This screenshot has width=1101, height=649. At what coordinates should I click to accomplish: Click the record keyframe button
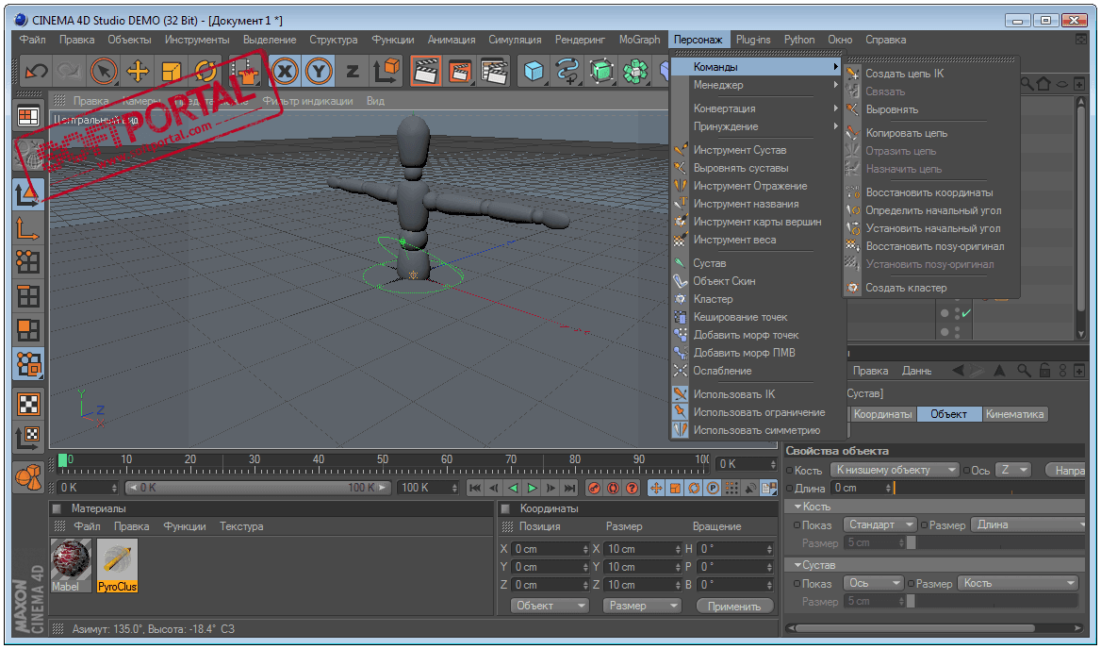pyautogui.click(x=594, y=488)
